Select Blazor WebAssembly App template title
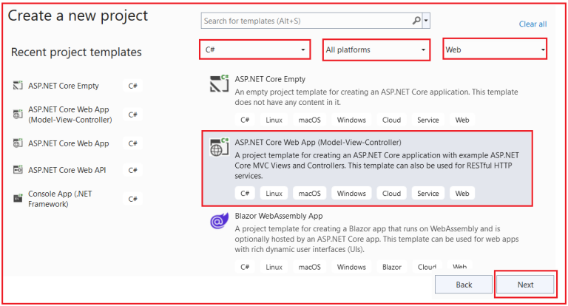The image size is (568, 306). [279, 216]
